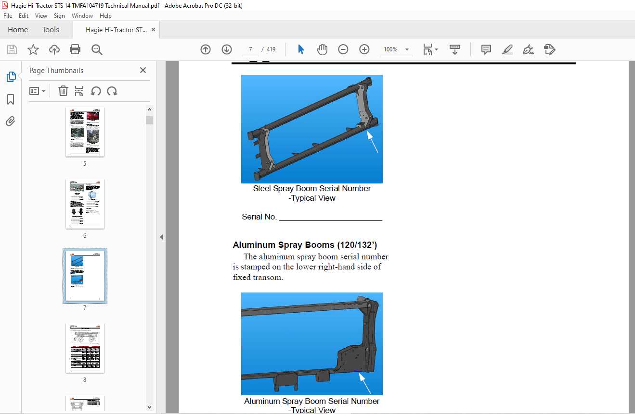Click the page tools icon next to trash
635x414 pixels.
(79, 91)
